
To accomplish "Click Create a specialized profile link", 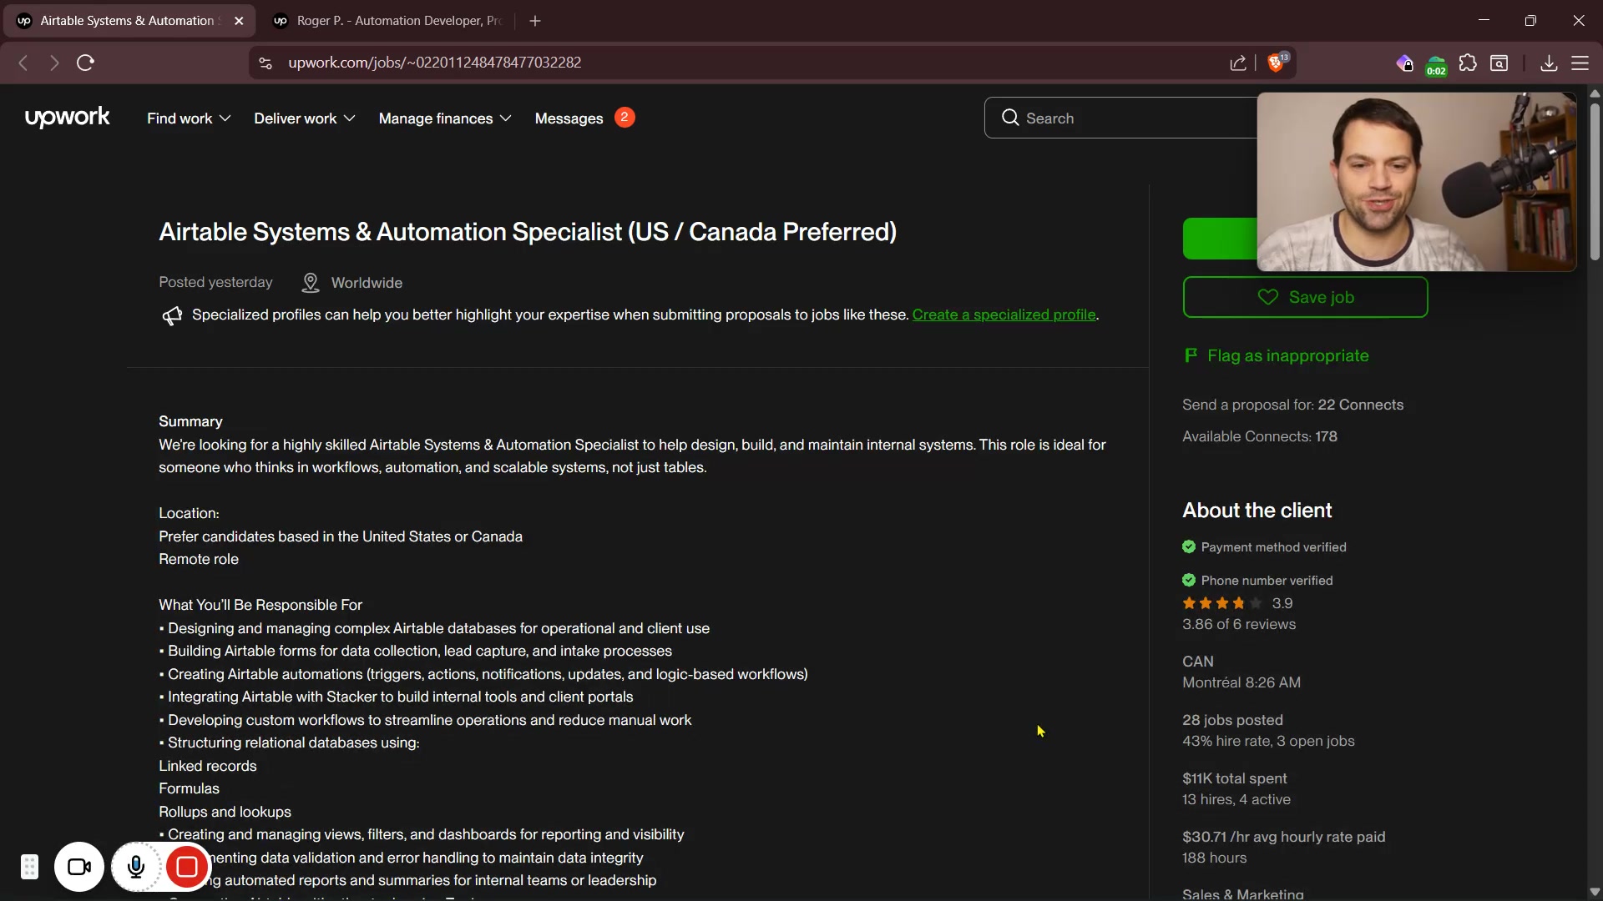I will 1004,315.
